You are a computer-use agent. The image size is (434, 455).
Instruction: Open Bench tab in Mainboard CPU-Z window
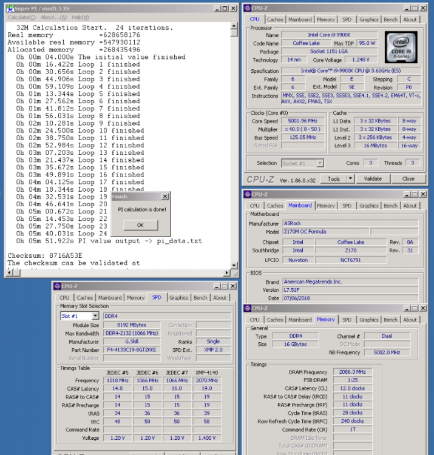(x=390, y=206)
